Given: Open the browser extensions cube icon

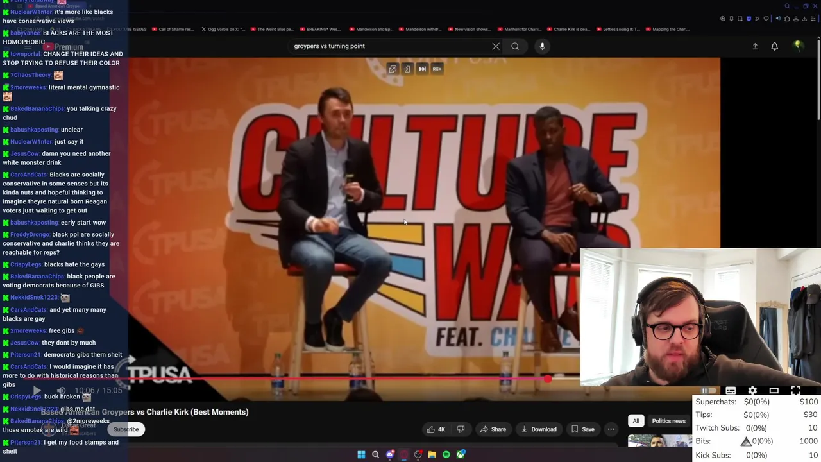Looking at the screenshot, I should [x=787, y=19].
